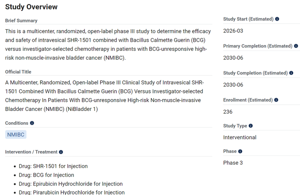Image resolution: width=300 pixels, height=195 pixels.
Task: Click the info icon beside Study Start (Estimated)
Action: click(277, 19)
